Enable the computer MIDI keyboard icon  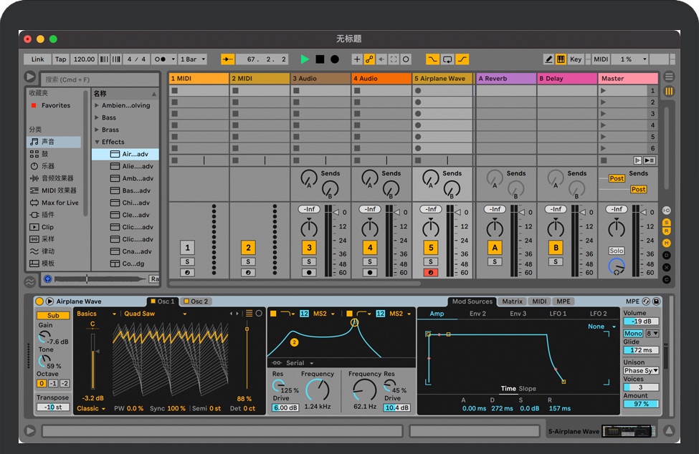coord(561,59)
